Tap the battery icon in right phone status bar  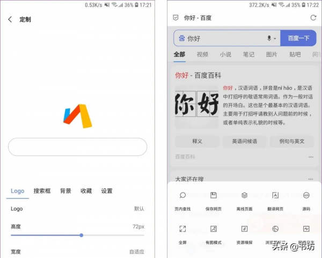[x=304, y=5]
